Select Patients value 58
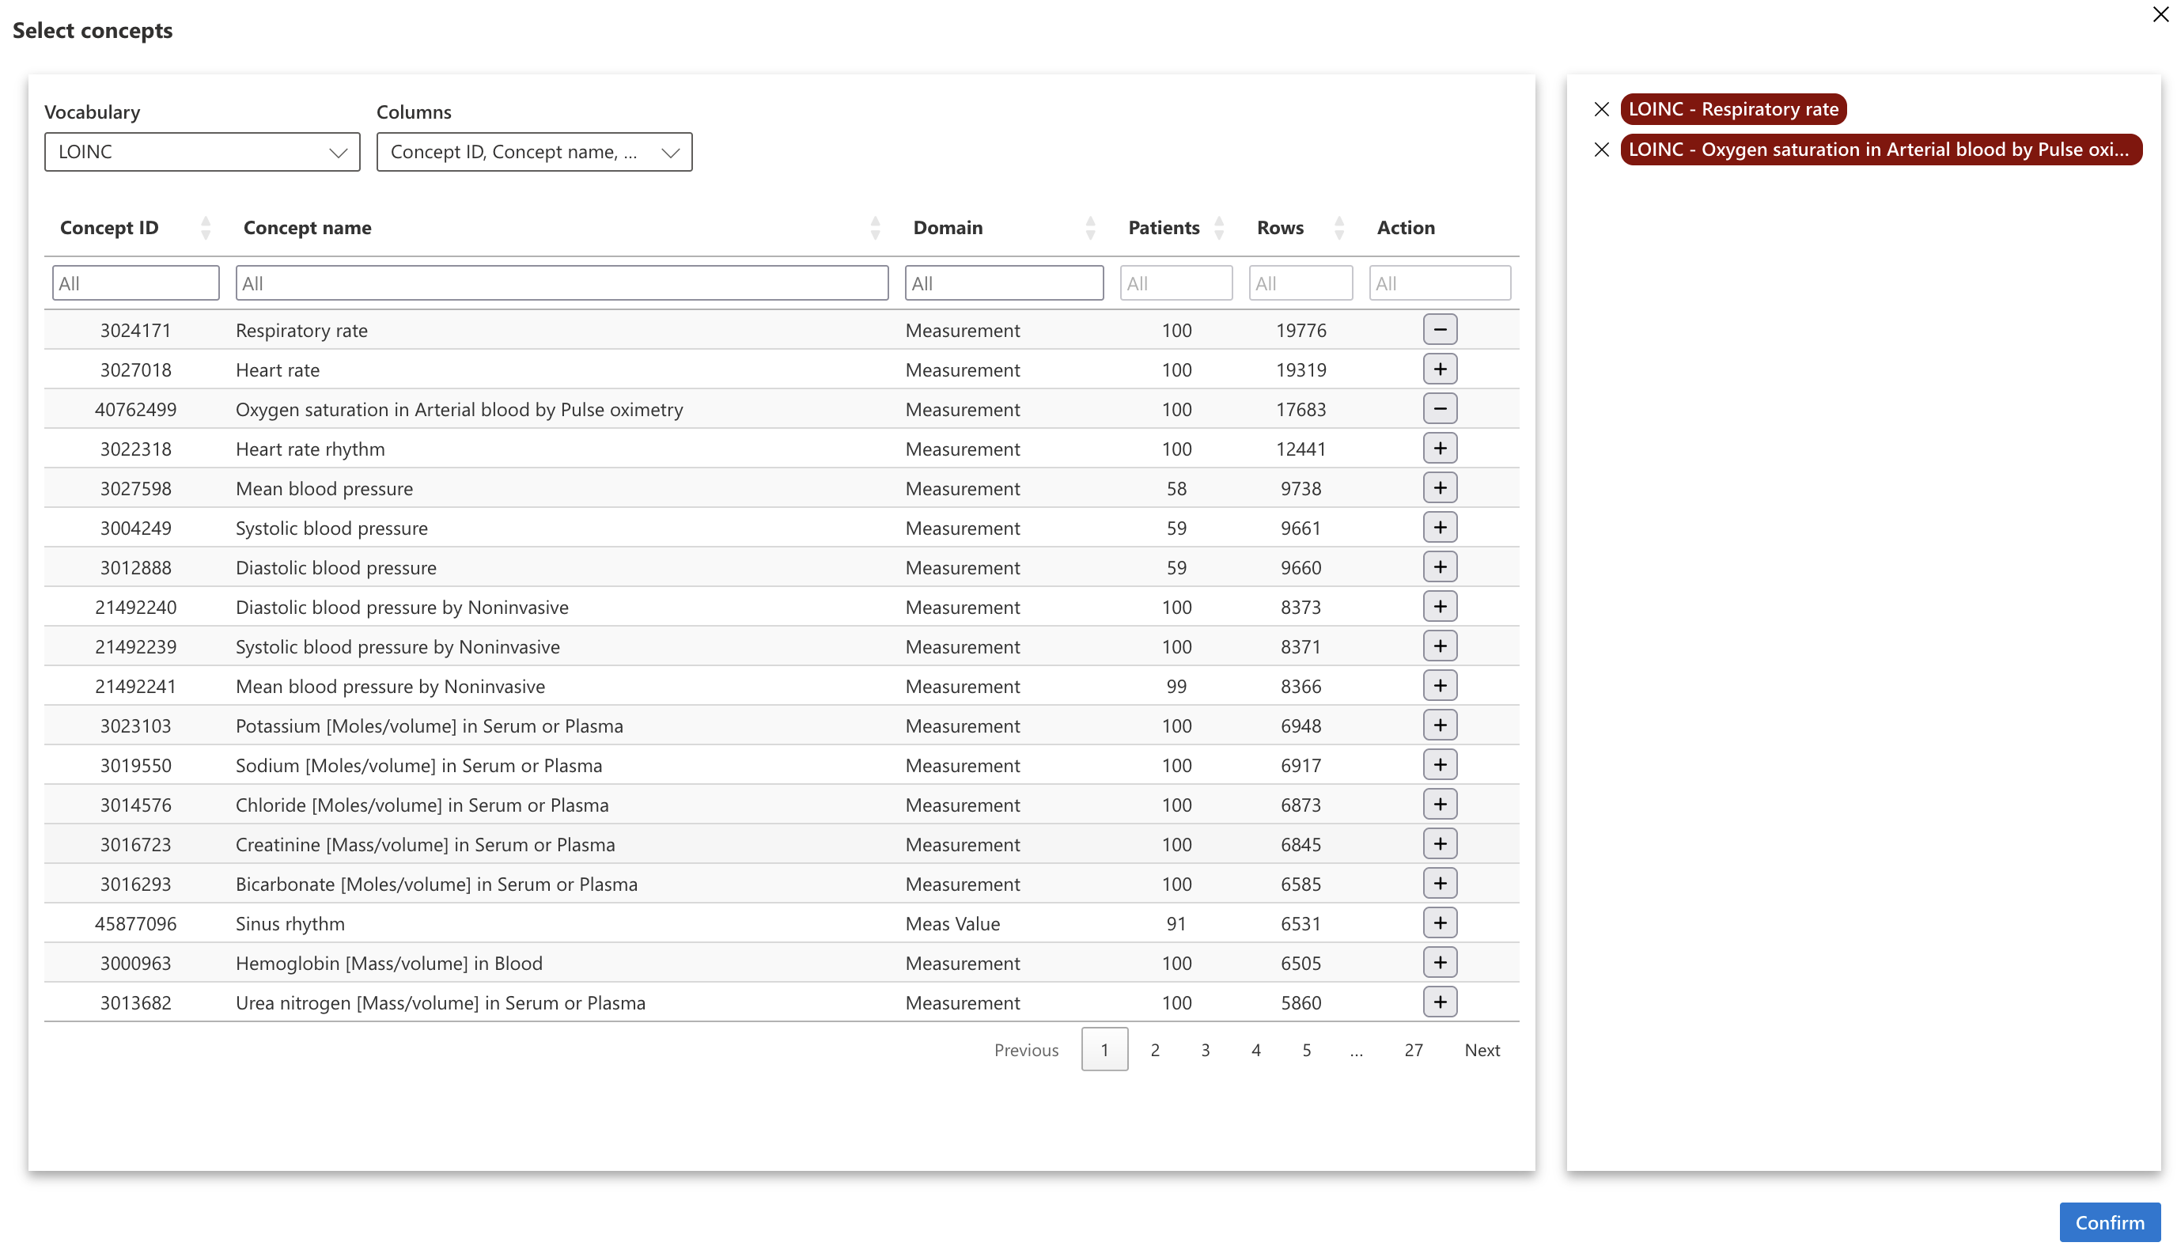 click(1176, 488)
